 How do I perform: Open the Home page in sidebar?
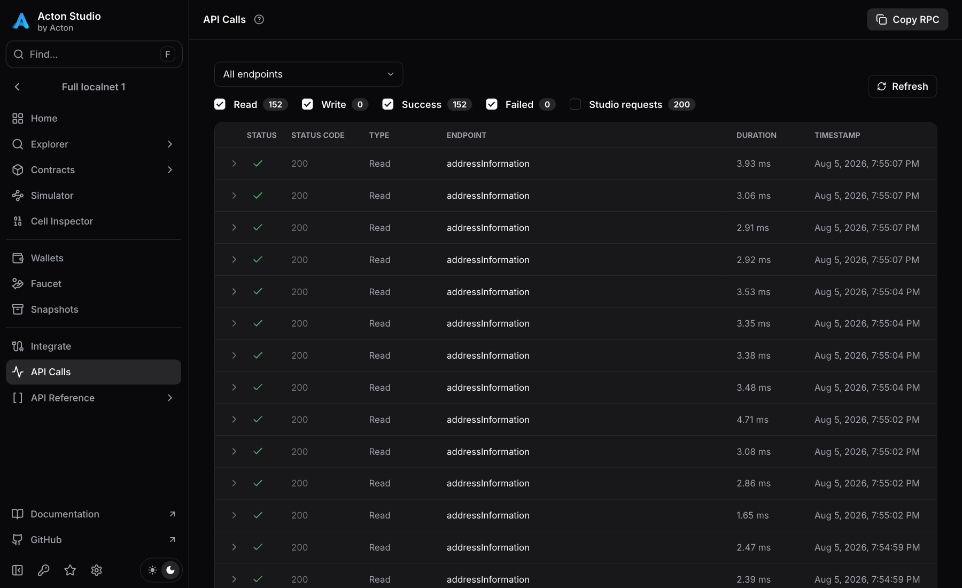(94, 119)
